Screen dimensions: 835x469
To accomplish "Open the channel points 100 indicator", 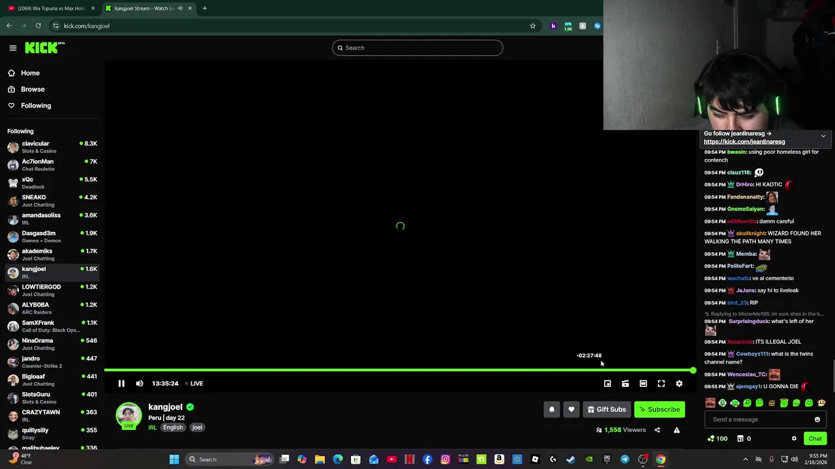I will 717,439.
